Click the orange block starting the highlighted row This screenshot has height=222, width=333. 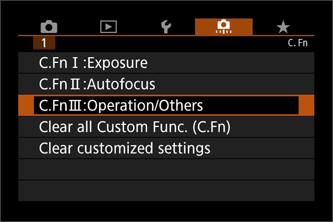26,105
